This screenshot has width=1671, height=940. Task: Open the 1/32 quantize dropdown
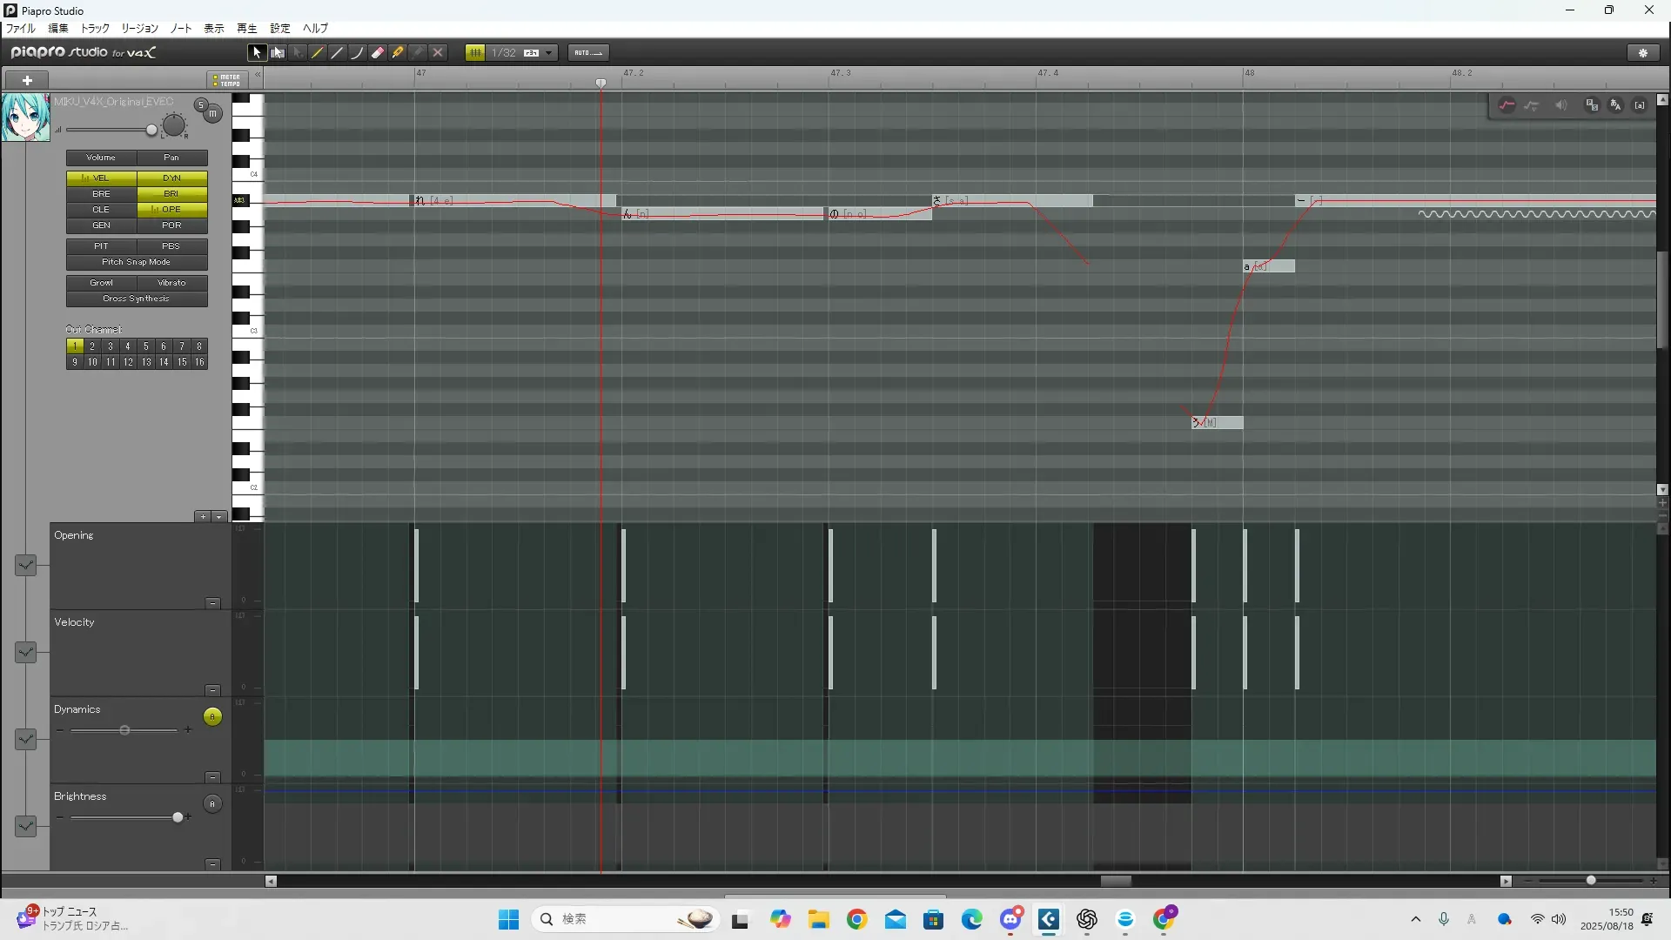pos(548,53)
